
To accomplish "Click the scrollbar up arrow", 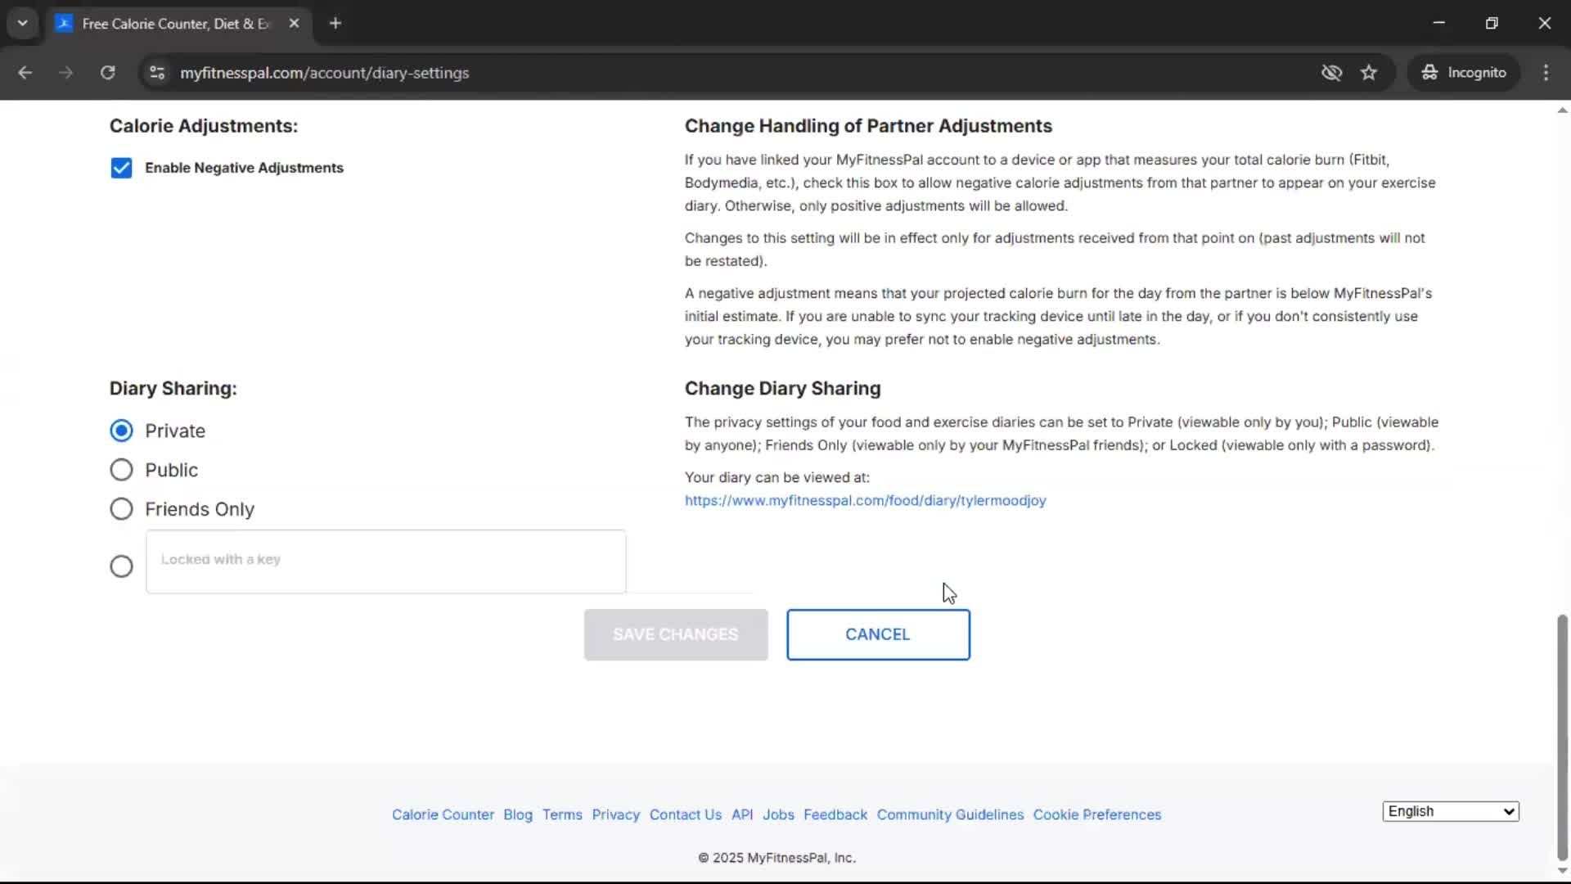I will [1562, 110].
